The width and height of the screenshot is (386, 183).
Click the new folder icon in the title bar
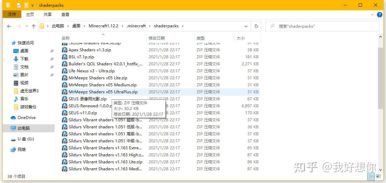pos(26,5)
